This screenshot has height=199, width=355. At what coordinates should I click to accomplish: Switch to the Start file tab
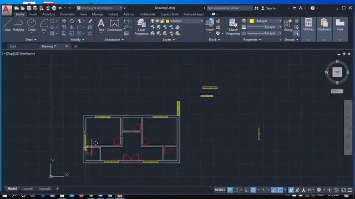13,46
